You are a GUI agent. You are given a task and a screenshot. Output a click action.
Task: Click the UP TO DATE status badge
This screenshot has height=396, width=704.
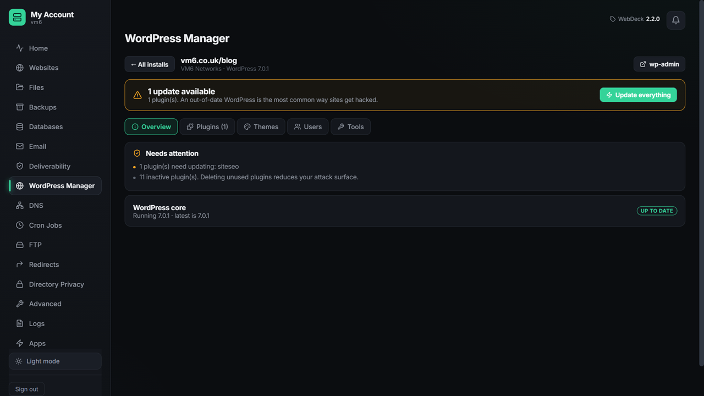tap(657, 211)
